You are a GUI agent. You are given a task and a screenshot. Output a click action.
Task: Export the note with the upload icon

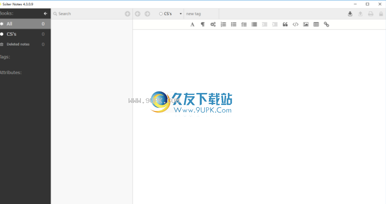pos(360,14)
